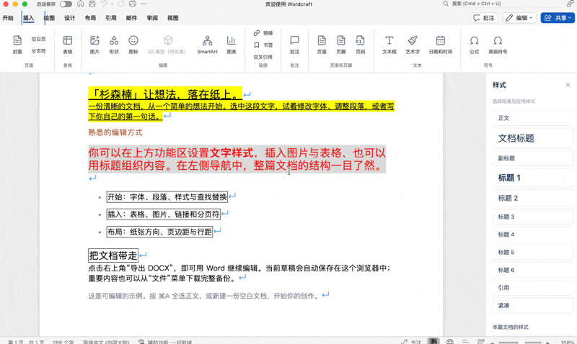
Task: Apply the 标题 6 style
Action: click(532, 270)
